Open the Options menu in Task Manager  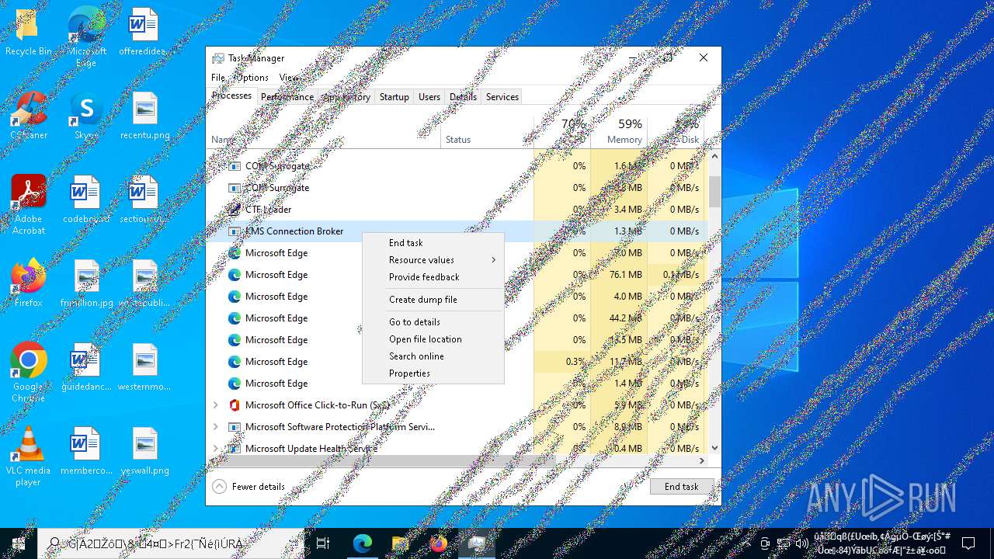point(252,78)
